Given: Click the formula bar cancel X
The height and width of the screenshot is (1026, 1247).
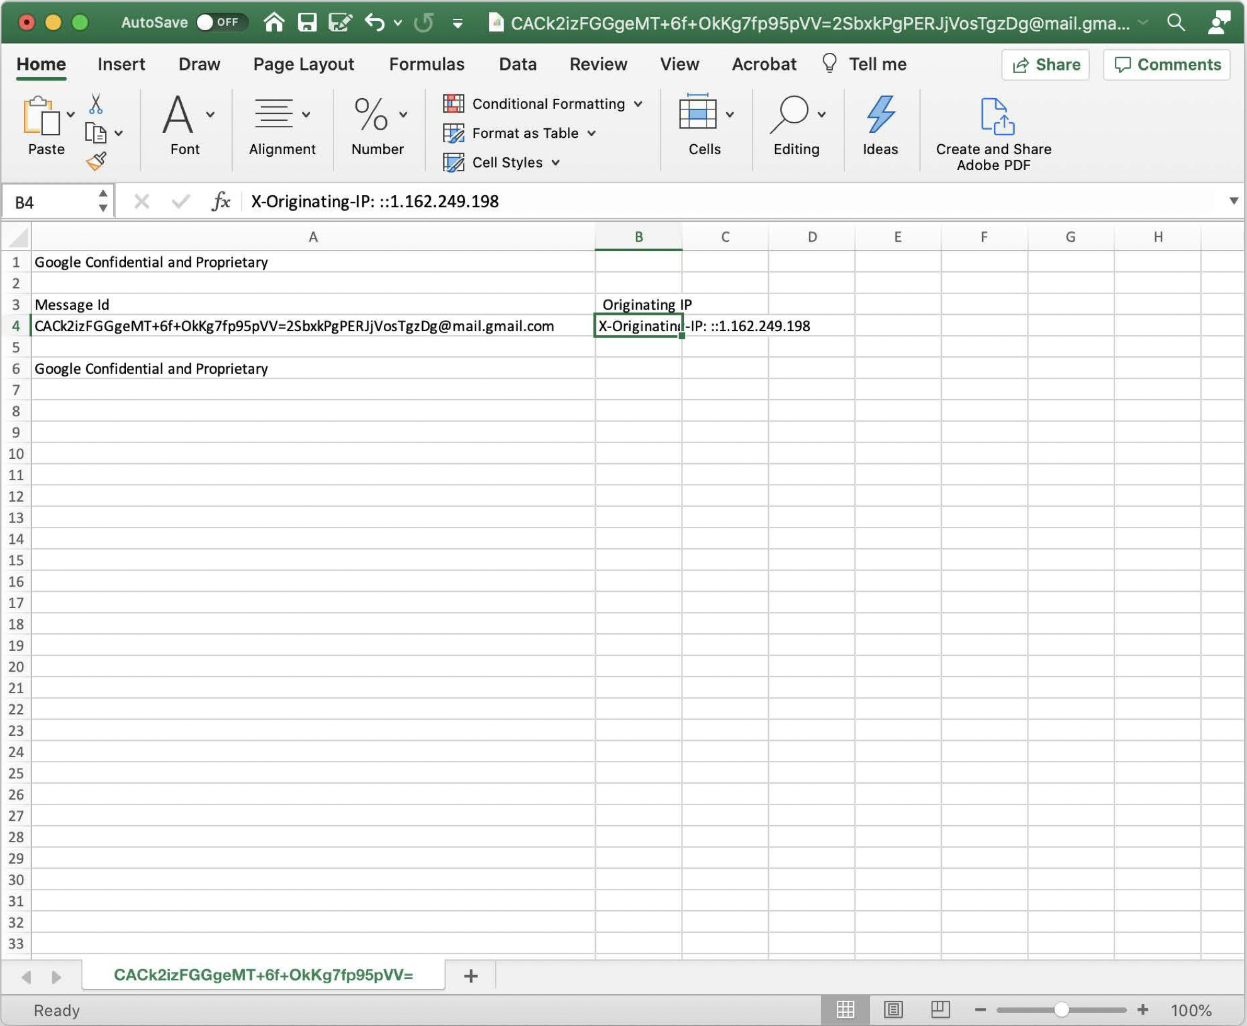Looking at the screenshot, I should pyautogui.click(x=142, y=201).
